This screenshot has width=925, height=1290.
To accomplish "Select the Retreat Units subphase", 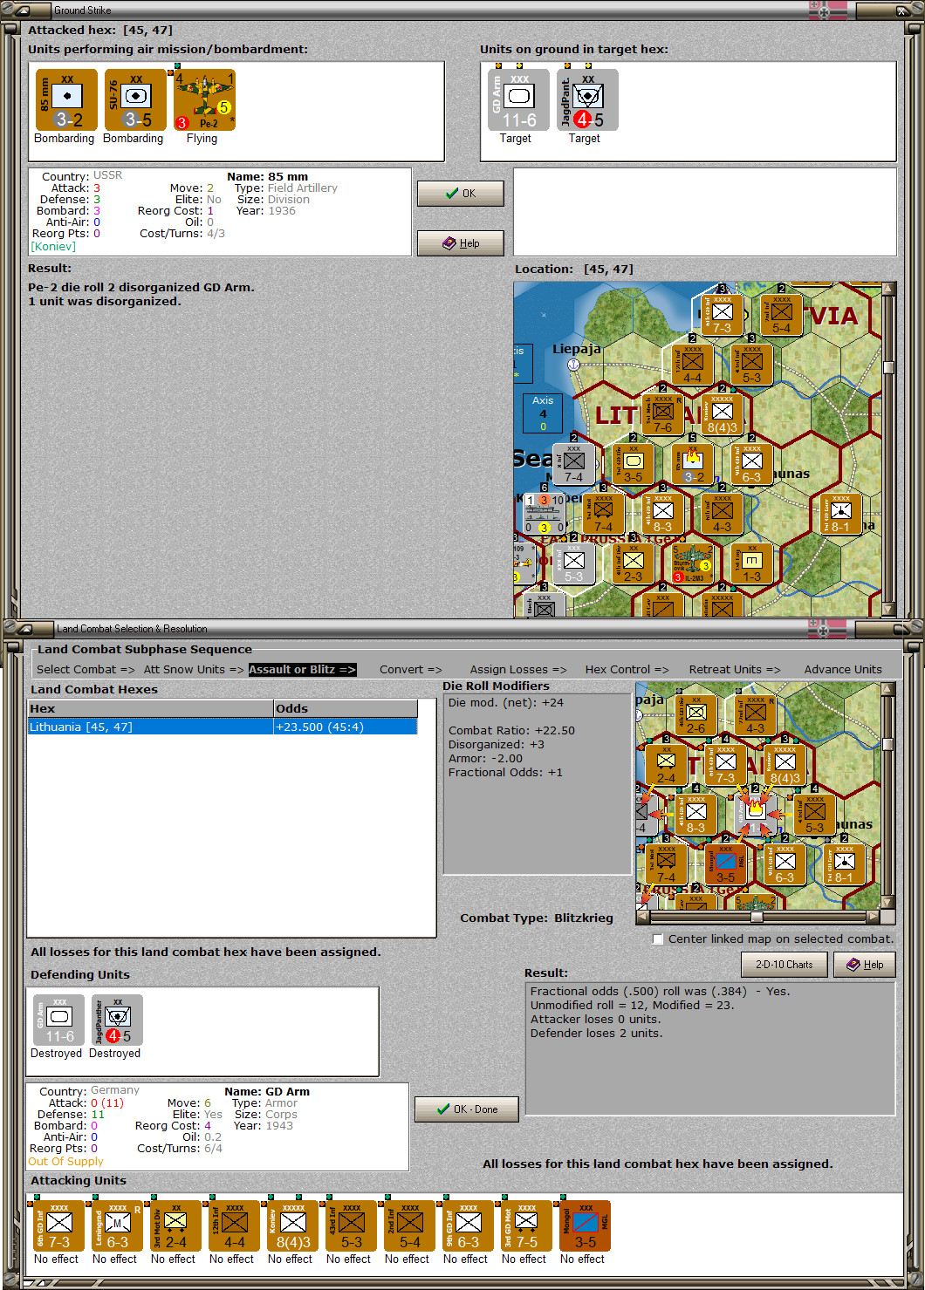I will tap(735, 670).
